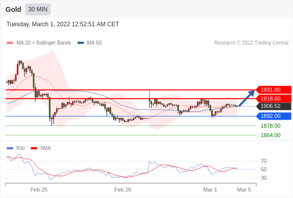Open the Research © 2022 Trading Central link
Image resolution: width=293 pixels, height=198 pixels.
coord(251,43)
